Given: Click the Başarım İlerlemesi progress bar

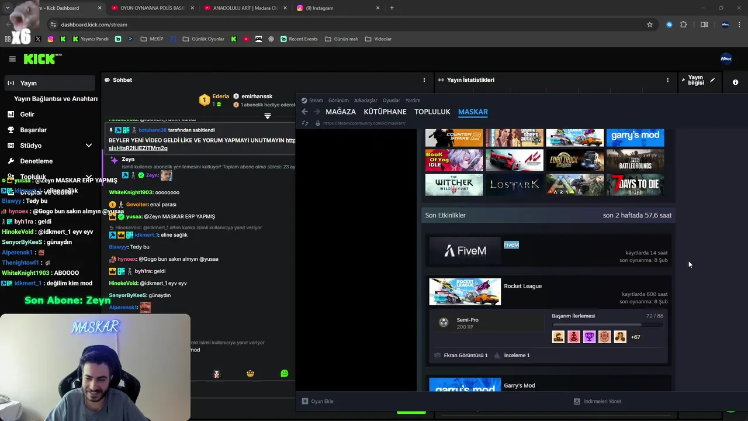Looking at the screenshot, I should point(608,325).
